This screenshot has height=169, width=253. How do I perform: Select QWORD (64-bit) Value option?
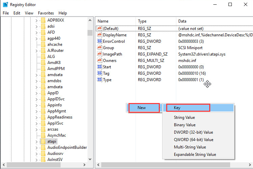tap(198, 140)
